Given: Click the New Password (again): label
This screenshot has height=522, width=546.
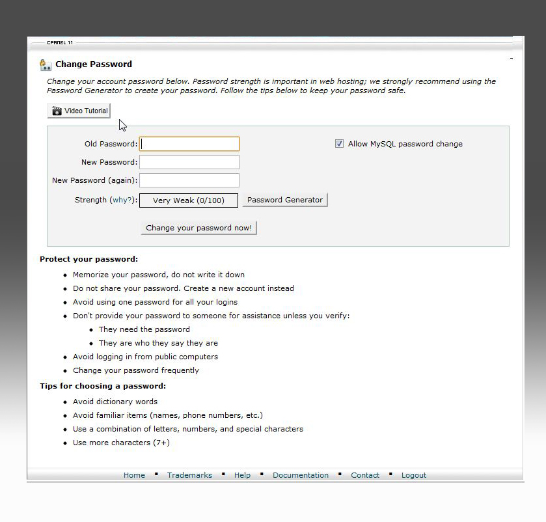Looking at the screenshot, I should tap(95, 180).
